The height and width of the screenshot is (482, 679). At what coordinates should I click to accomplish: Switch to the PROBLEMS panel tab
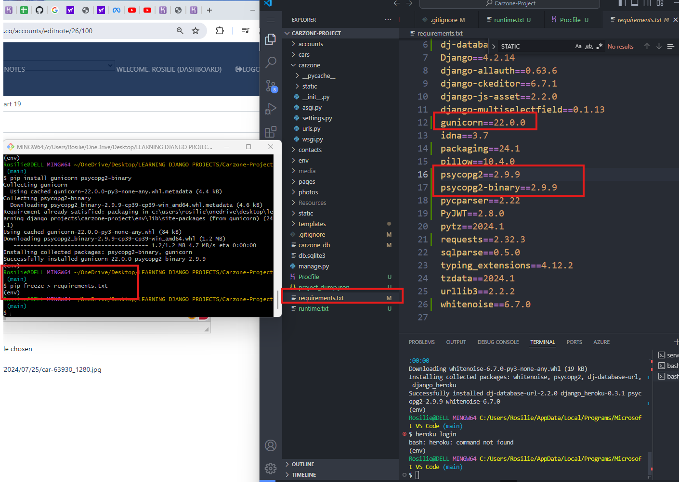tap(422, 342)
